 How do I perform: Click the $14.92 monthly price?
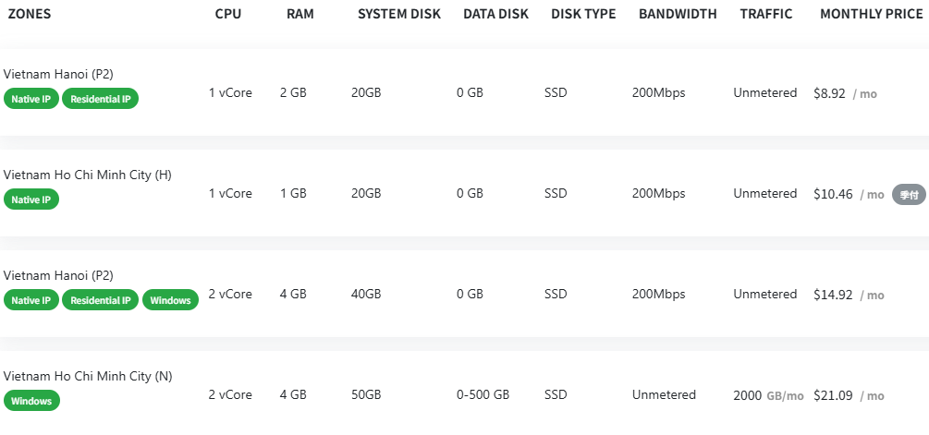(x=832, y=295)
